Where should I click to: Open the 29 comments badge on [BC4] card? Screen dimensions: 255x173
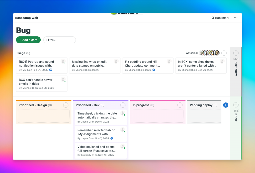pos(51,70)
